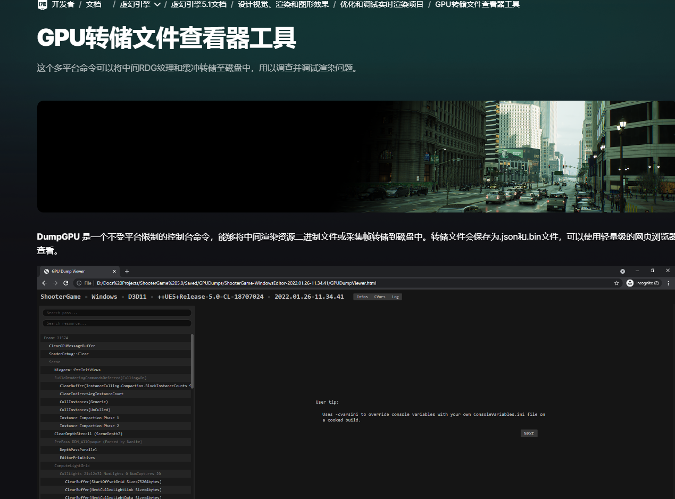
Task: Click the File info icon in address bar
Action: tap(79, 283)
